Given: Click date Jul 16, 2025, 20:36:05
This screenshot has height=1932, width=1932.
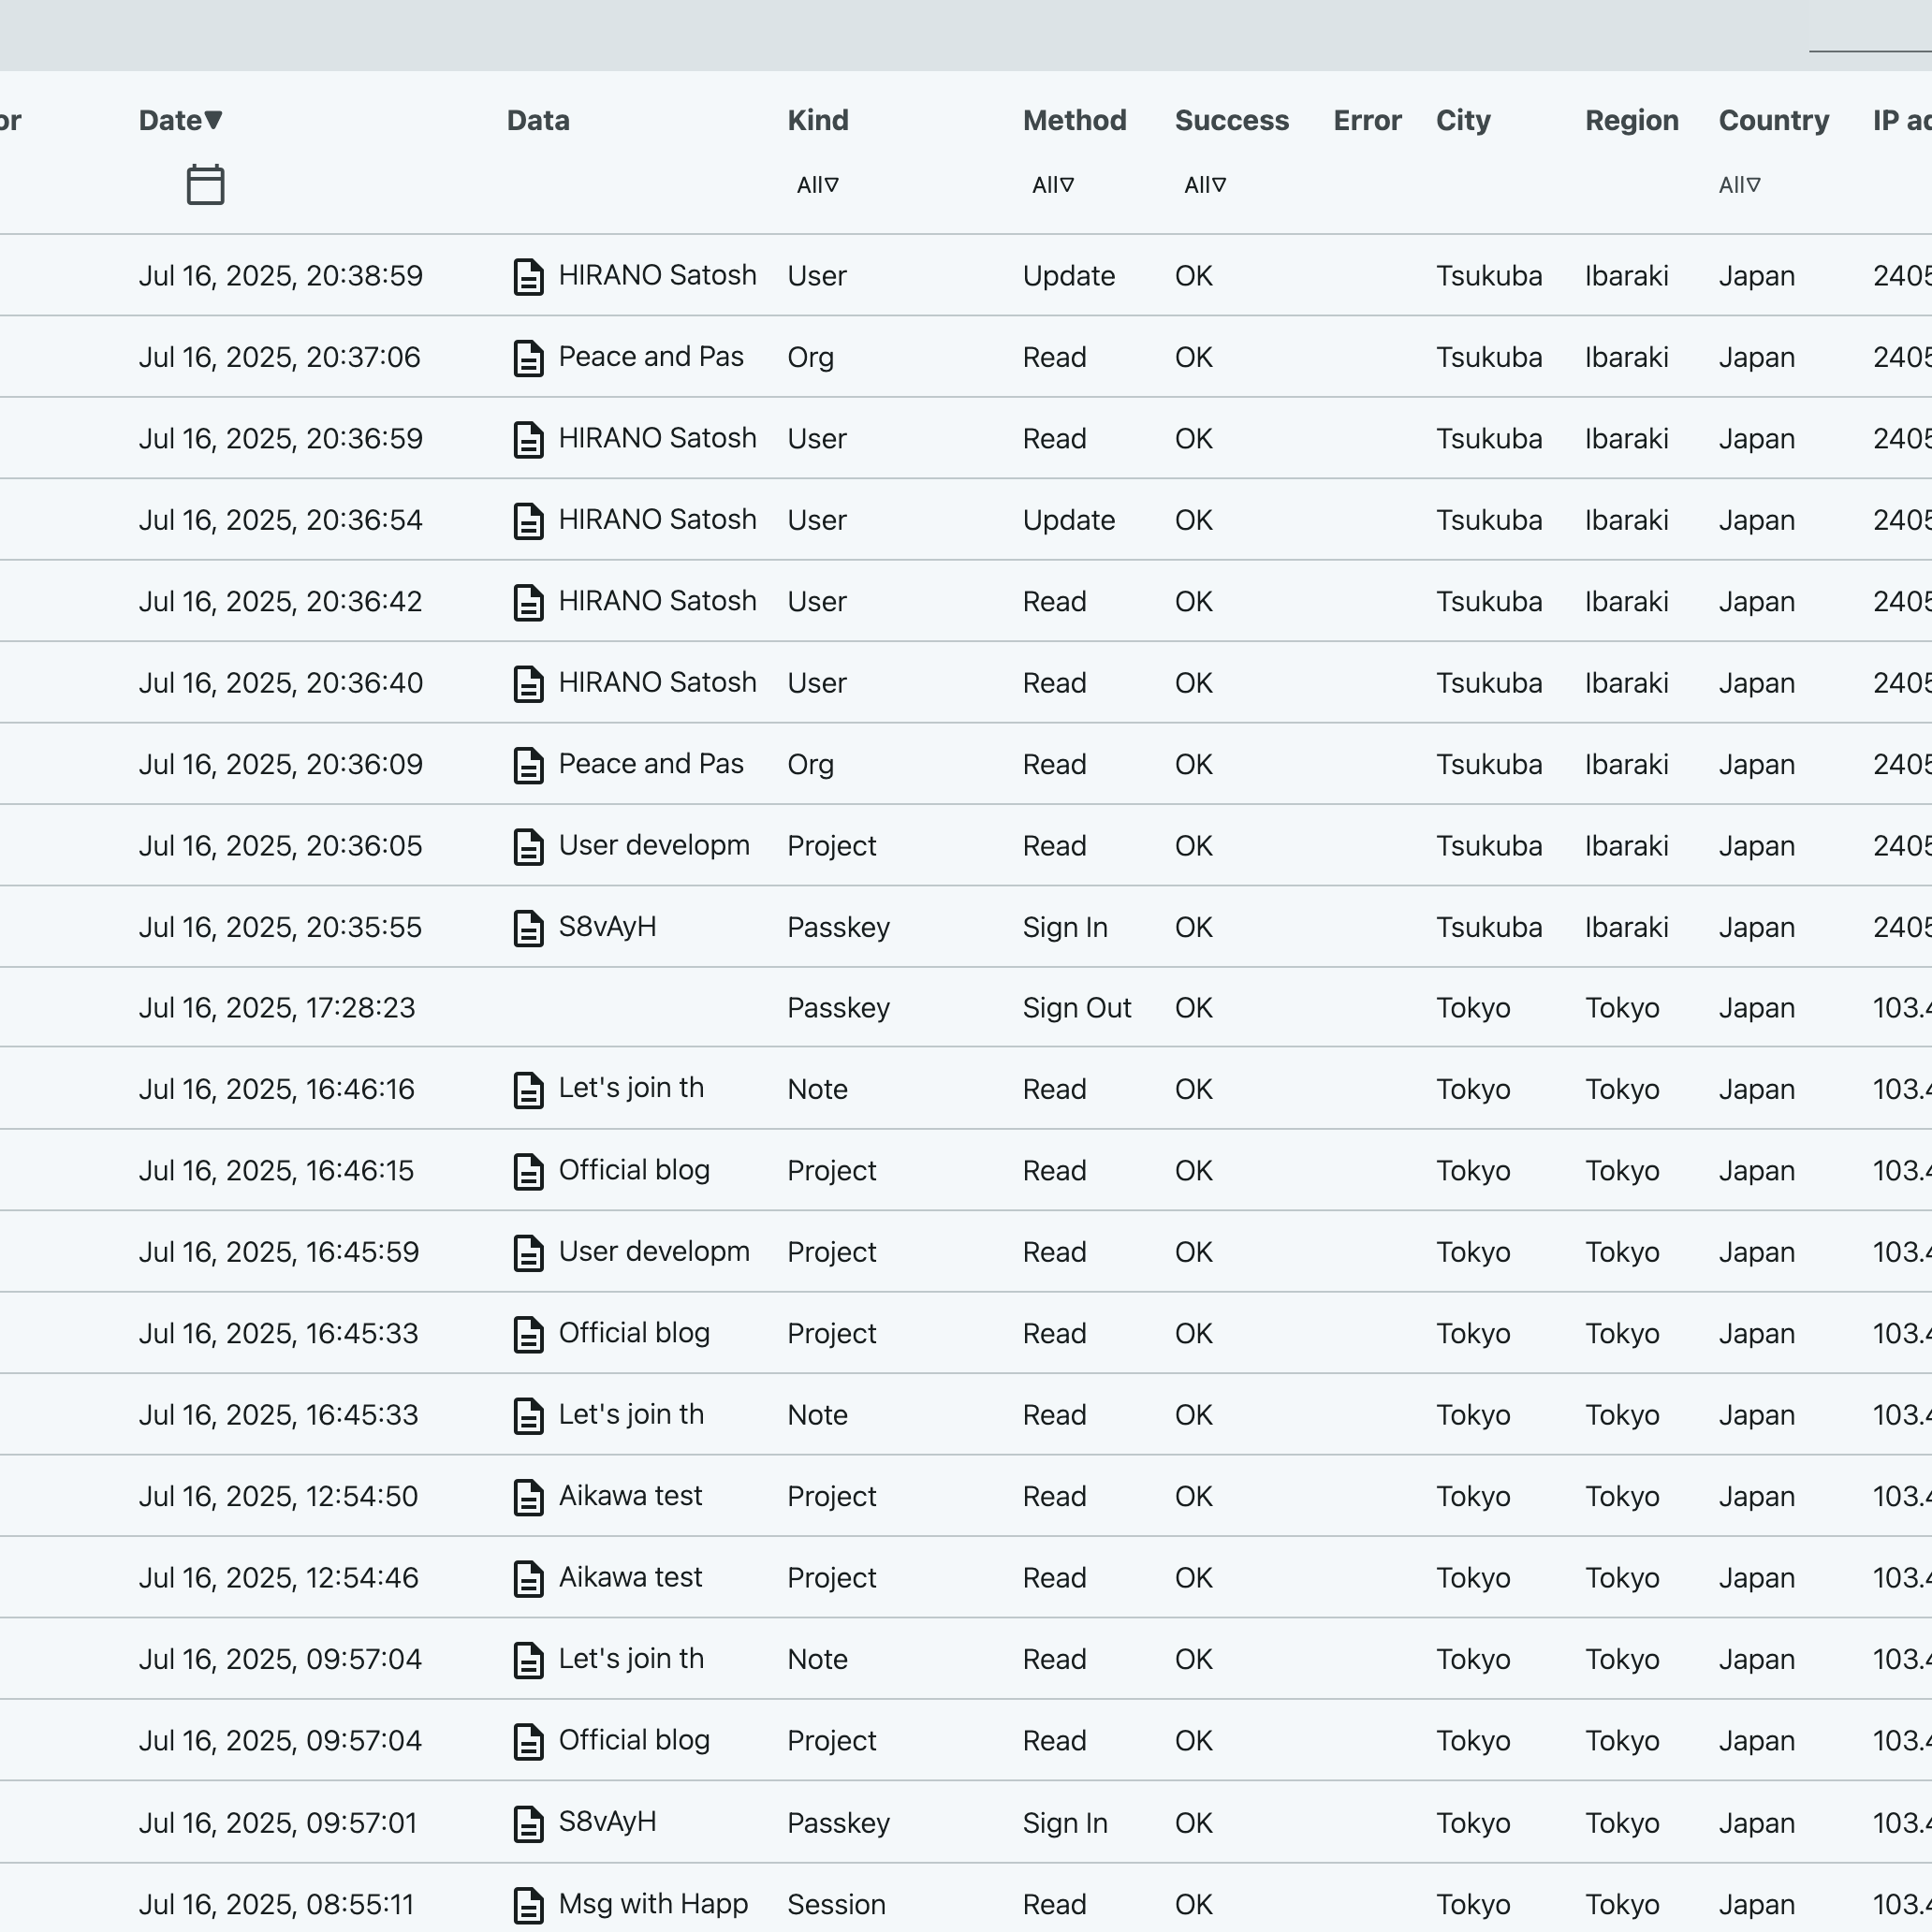Looking at the screenshot, I should pyautogui.click(x=280, y=846).
